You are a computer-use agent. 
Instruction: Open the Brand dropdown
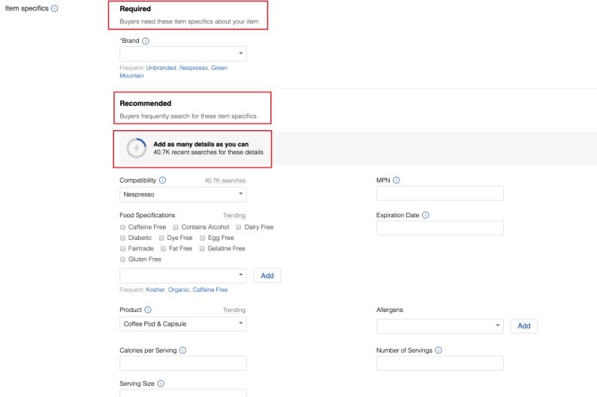tap(182, 54)
